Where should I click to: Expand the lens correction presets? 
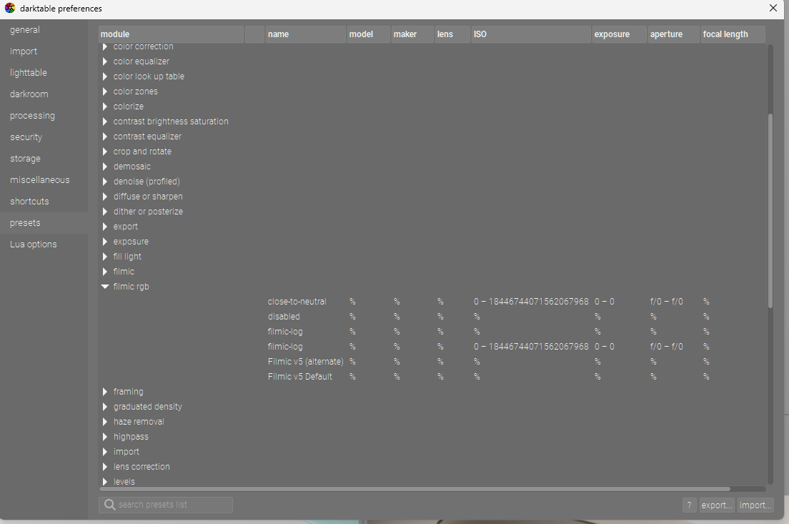pos(105,467)
